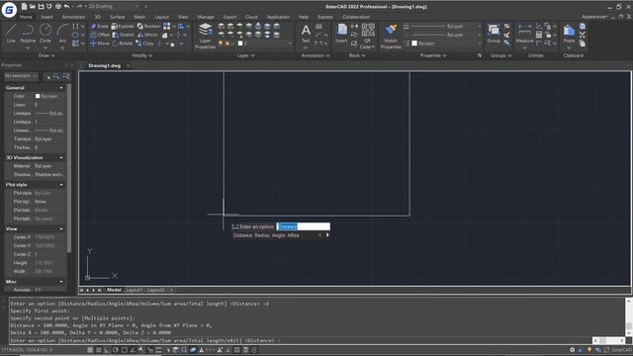This screenshot has width=633, height=356.
Task: Click the New file quick-access icon
Action: (x=24, y=7)
